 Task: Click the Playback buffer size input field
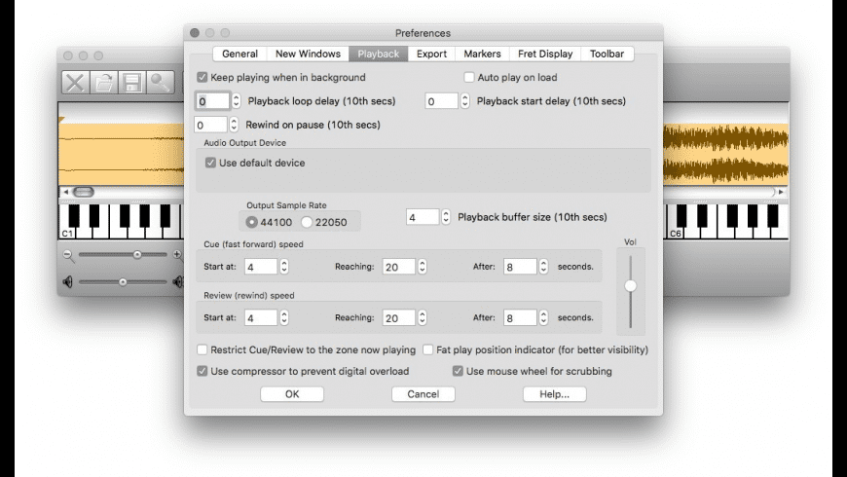(x=423, y=217)
